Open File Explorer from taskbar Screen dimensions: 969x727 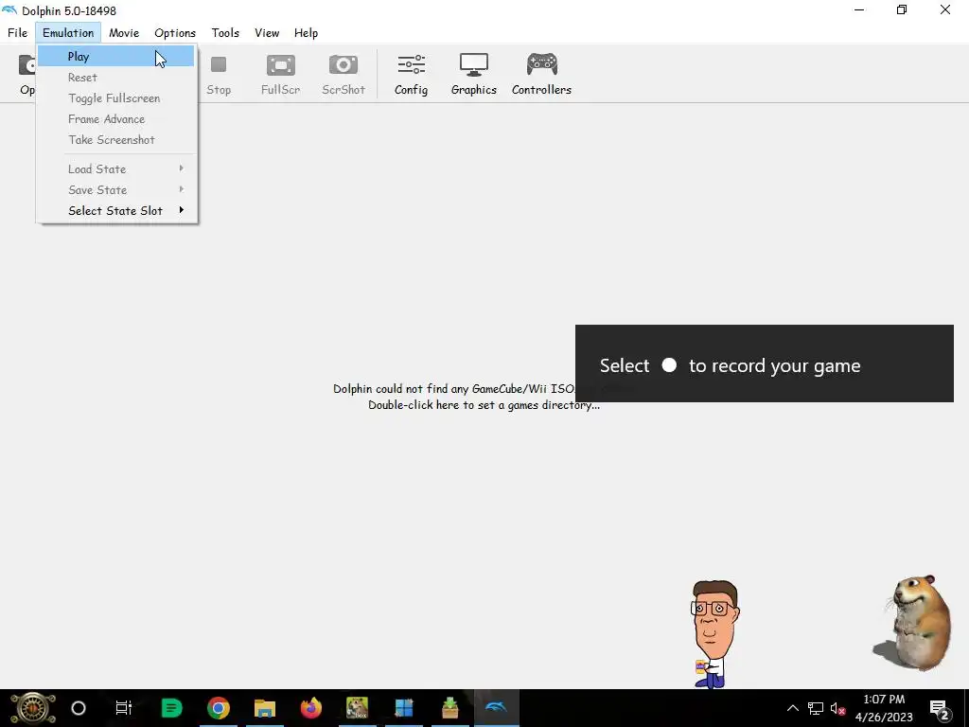(265, 708)
